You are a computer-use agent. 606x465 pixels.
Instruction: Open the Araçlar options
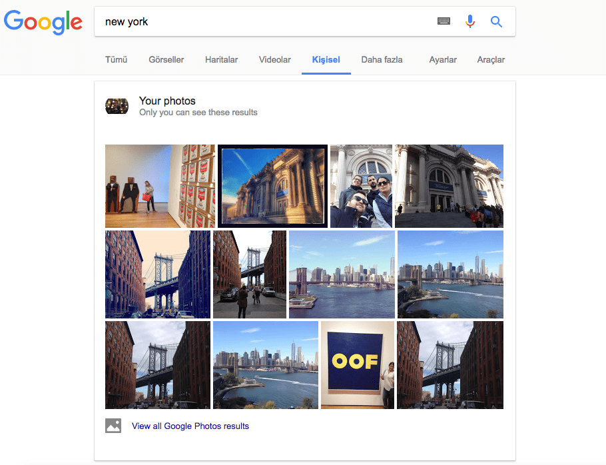click(491, 59)
